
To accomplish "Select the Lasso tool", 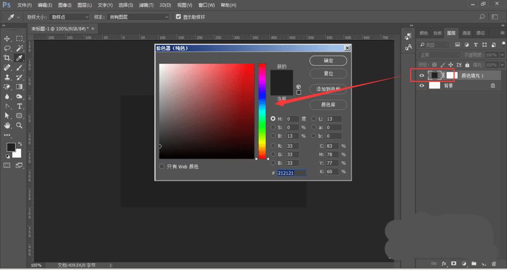I will pos(8,48).
